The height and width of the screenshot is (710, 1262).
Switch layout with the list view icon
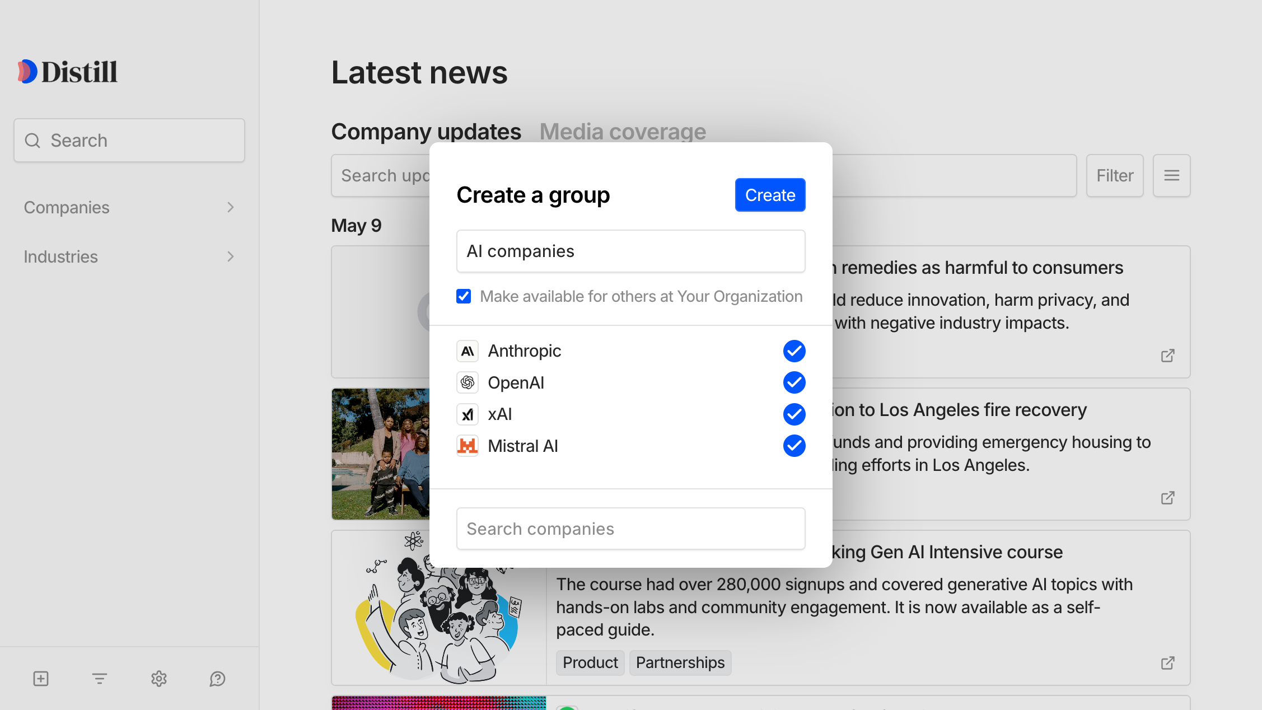click(x=1171, y=175)
